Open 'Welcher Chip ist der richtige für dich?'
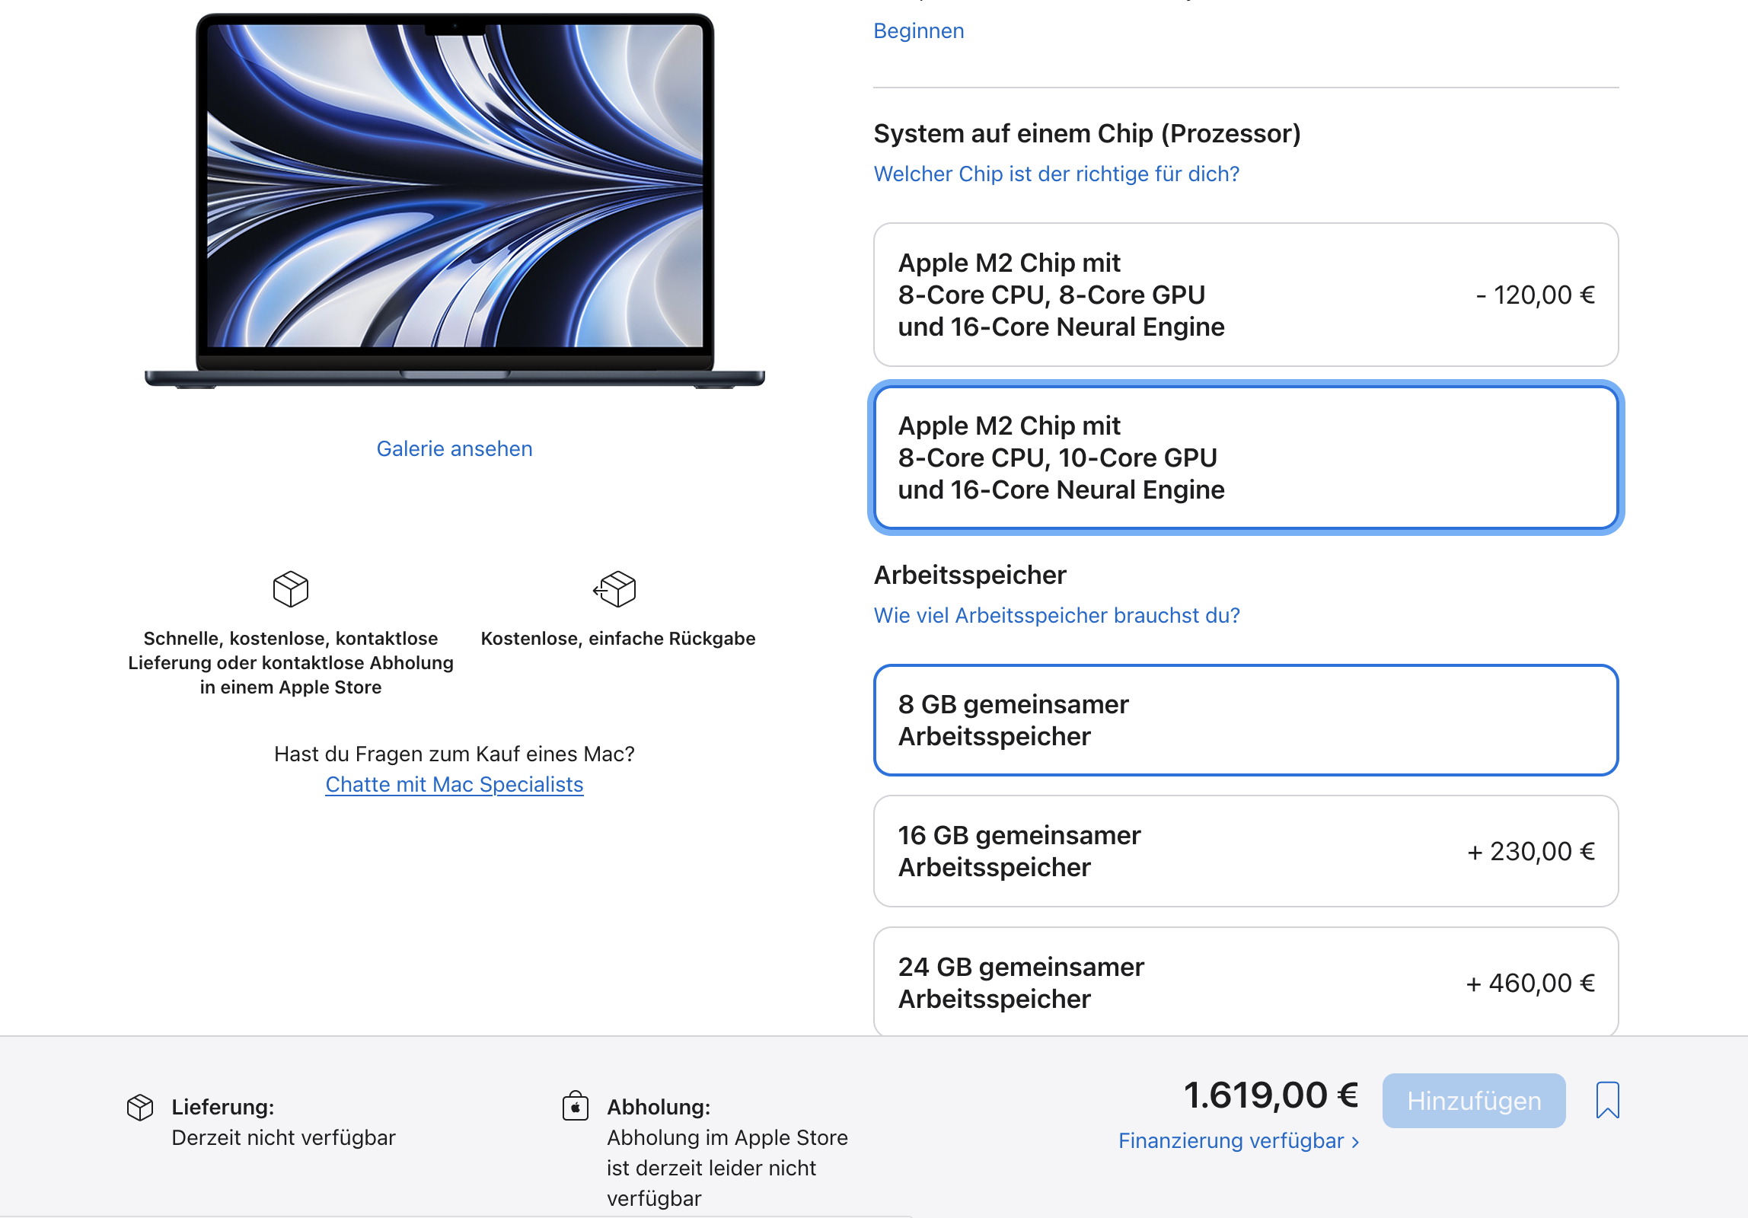 click(x=1057, y=174)
